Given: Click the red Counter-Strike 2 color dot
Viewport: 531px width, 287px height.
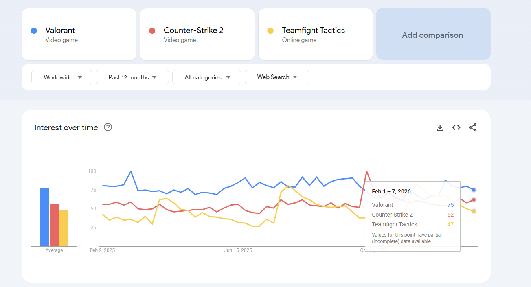Looking at the screenshot, I should point(152,31).
